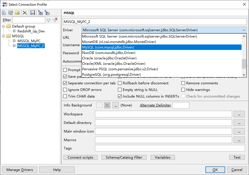Image resolution: width=249 pixels, height=175 pixels.
Task: Delete the selected profile with the X icon
Action: pos(25,13)
